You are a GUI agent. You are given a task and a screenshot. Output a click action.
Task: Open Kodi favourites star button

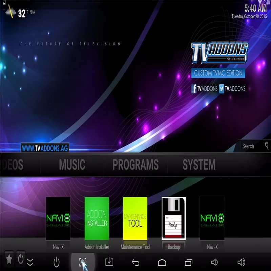point(9,259)
